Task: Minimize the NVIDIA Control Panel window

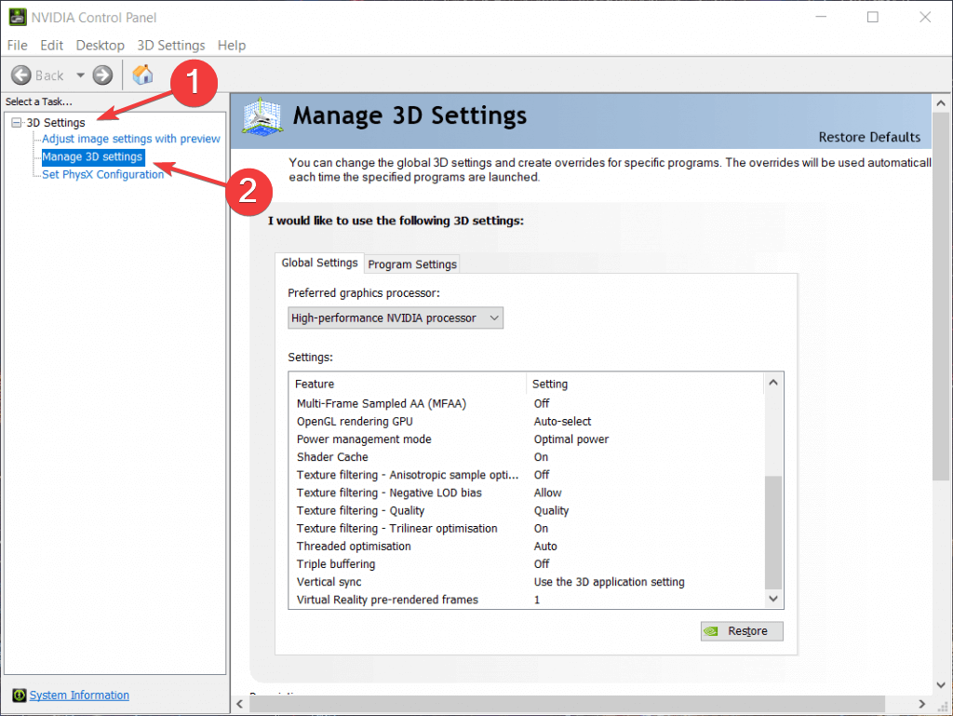Action: 821,17
